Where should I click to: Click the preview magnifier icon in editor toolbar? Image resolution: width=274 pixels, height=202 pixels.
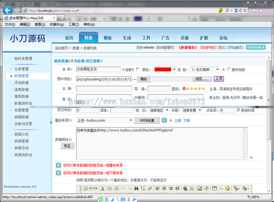point(102,188)
